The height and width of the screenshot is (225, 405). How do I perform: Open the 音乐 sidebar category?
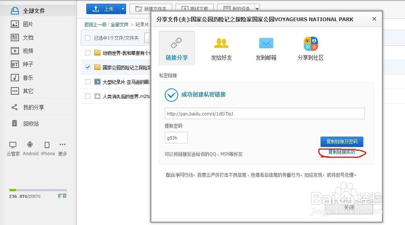point(28,78)
